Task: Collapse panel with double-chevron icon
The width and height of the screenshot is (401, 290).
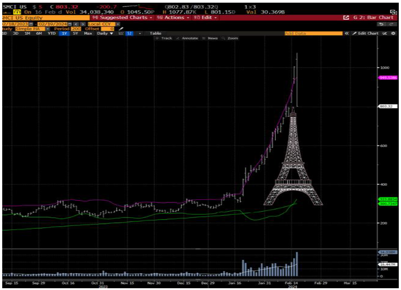Action: [x=347, y=33]
